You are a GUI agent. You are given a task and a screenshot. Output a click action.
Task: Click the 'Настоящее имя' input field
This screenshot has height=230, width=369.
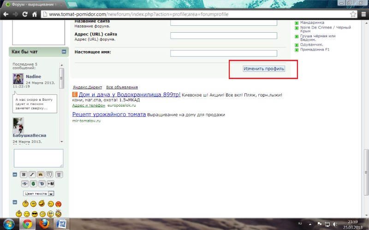[x=223, y=53]
